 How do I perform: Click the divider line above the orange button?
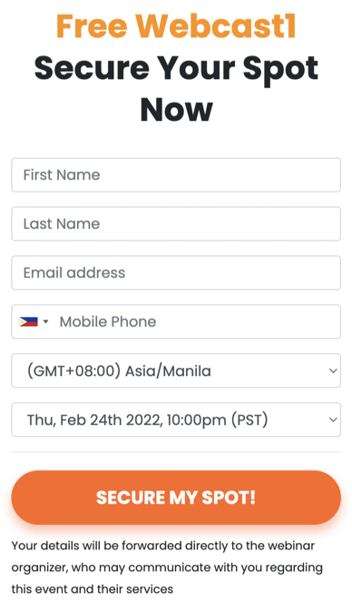coord(176,452)
